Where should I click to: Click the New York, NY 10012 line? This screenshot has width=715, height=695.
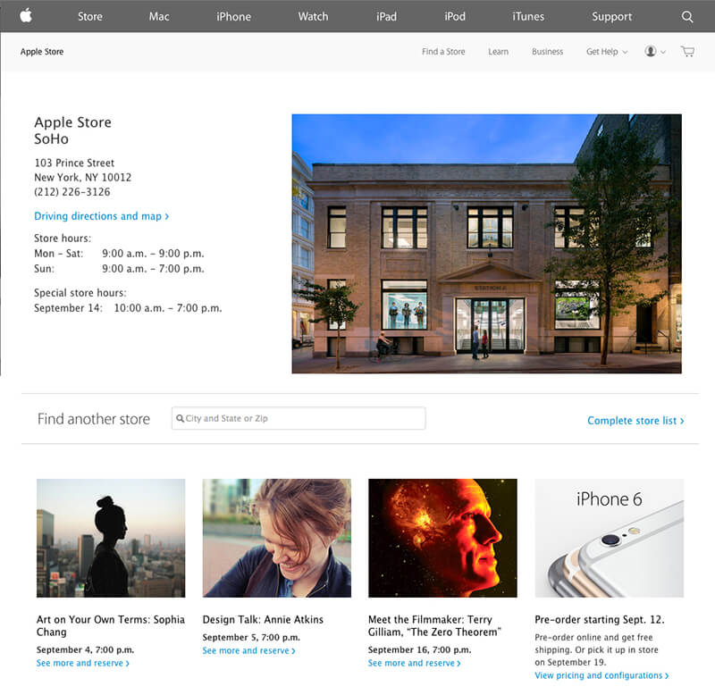[82, 177]
